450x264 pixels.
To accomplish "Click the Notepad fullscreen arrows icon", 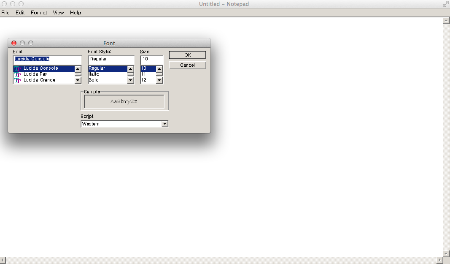I will 445,4.
